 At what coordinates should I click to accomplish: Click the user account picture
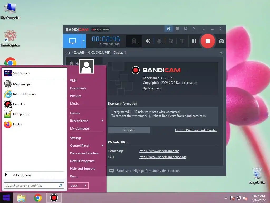click(x=86, y=66)
